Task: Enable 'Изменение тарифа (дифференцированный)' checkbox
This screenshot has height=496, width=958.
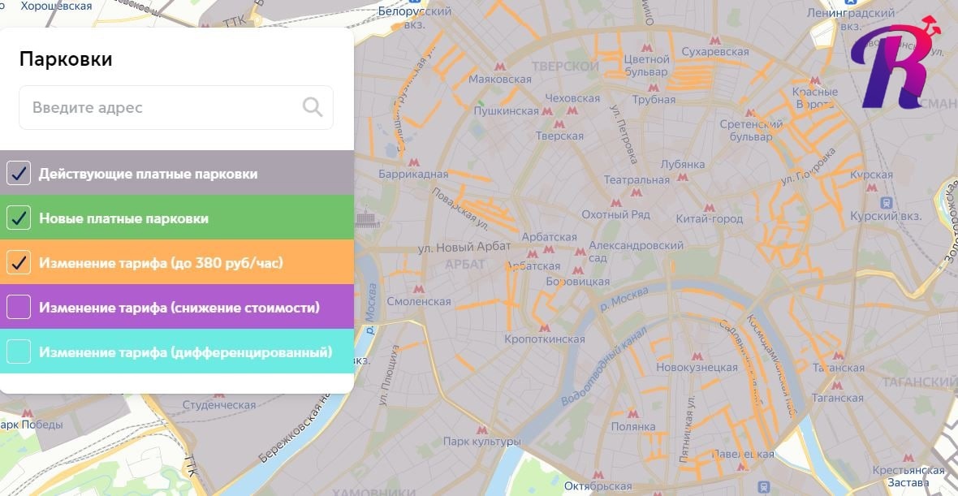Action: click(x=19, y=352)
